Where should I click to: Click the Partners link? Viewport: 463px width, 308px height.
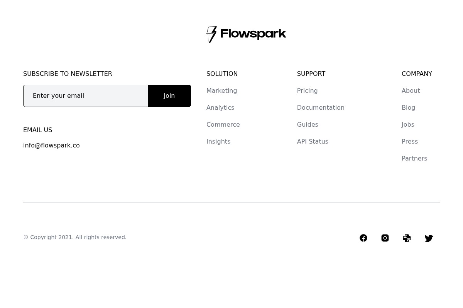pos(414,158)
